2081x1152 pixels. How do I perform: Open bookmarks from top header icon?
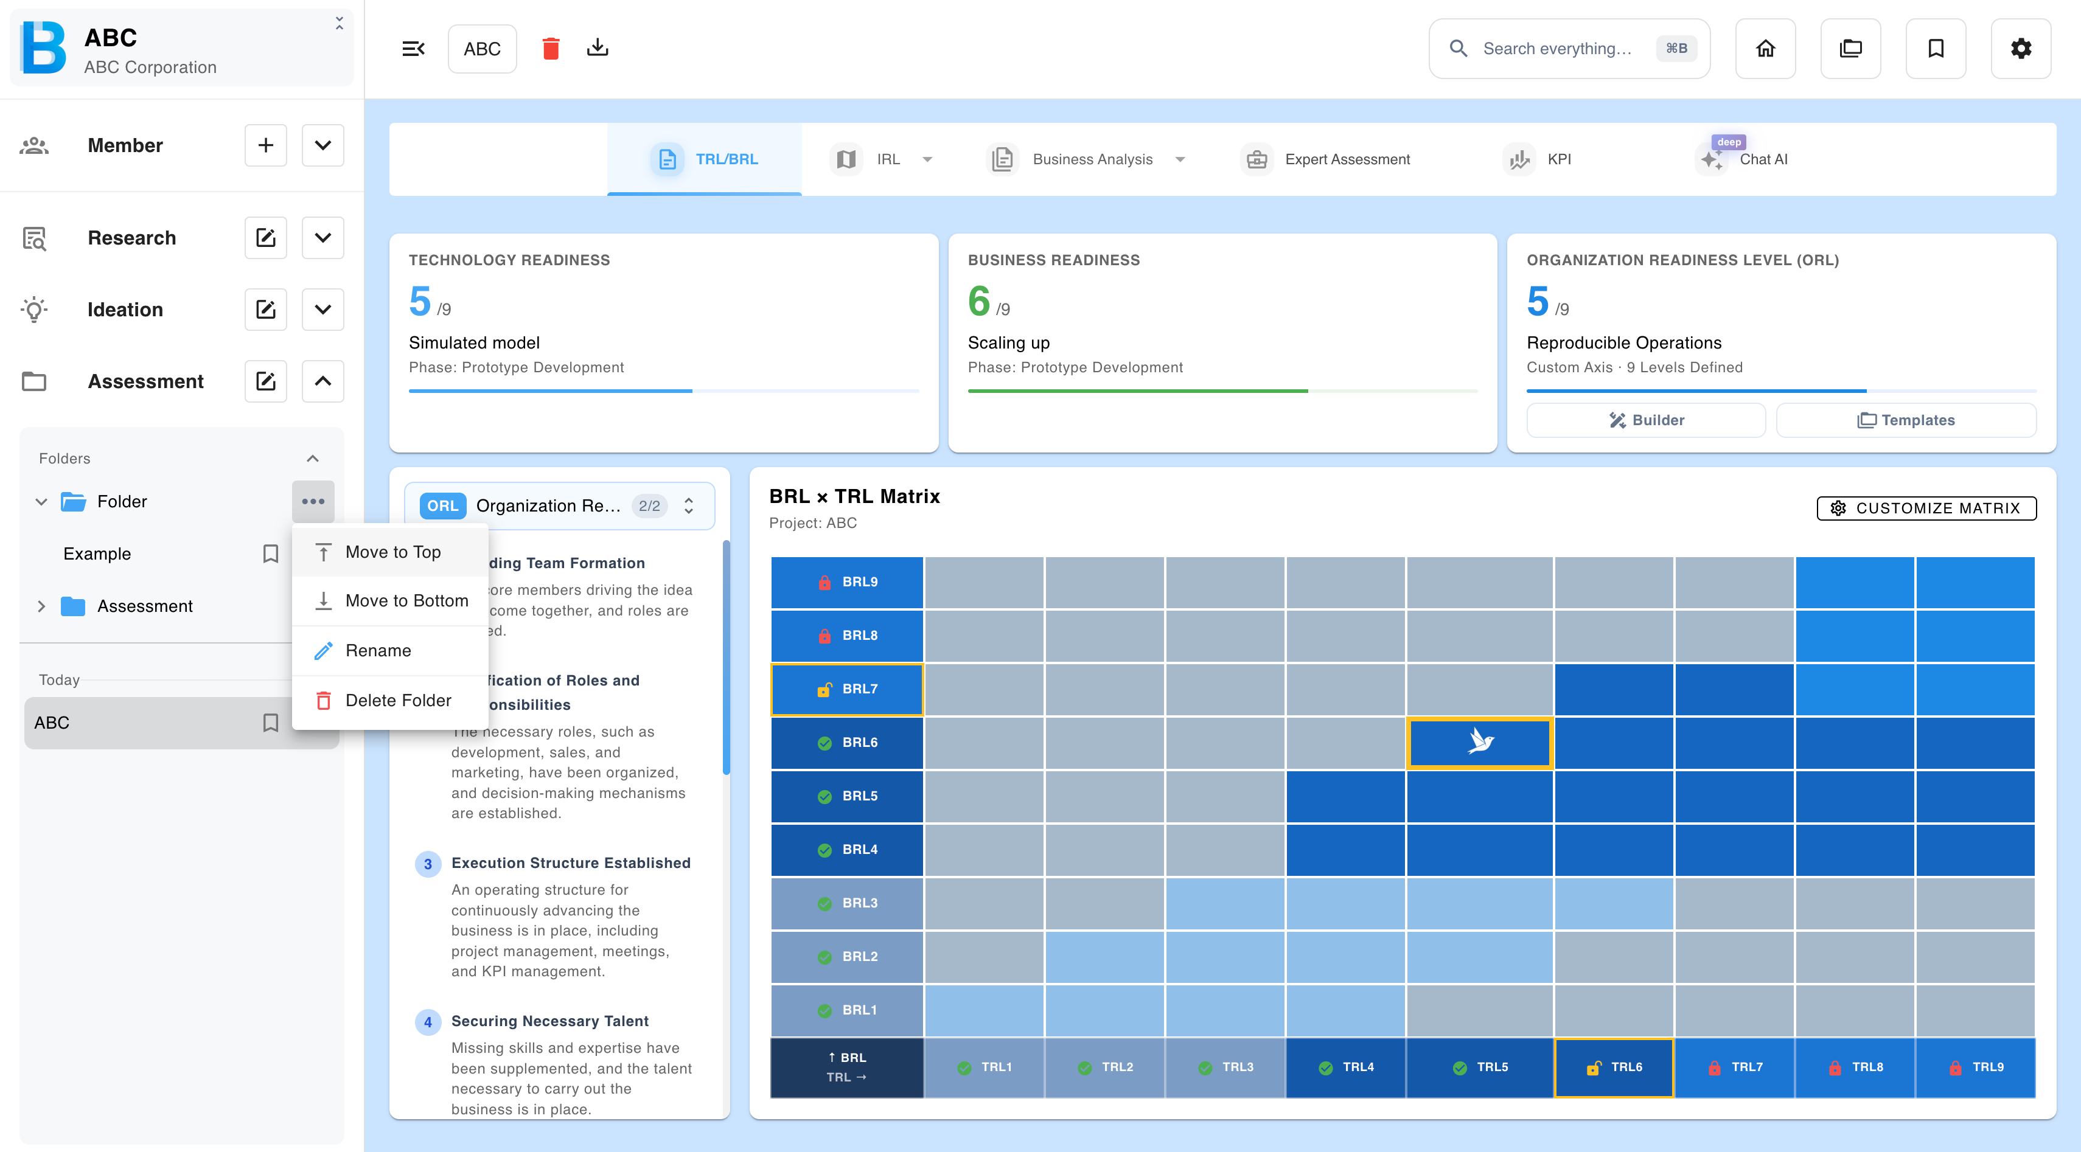click(x=1936, y=49)
